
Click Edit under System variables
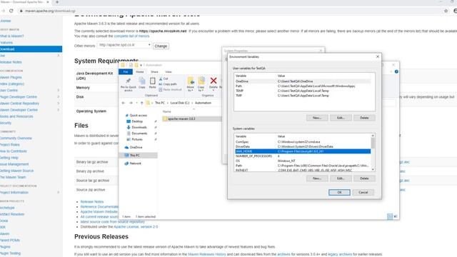click(341, 178)
